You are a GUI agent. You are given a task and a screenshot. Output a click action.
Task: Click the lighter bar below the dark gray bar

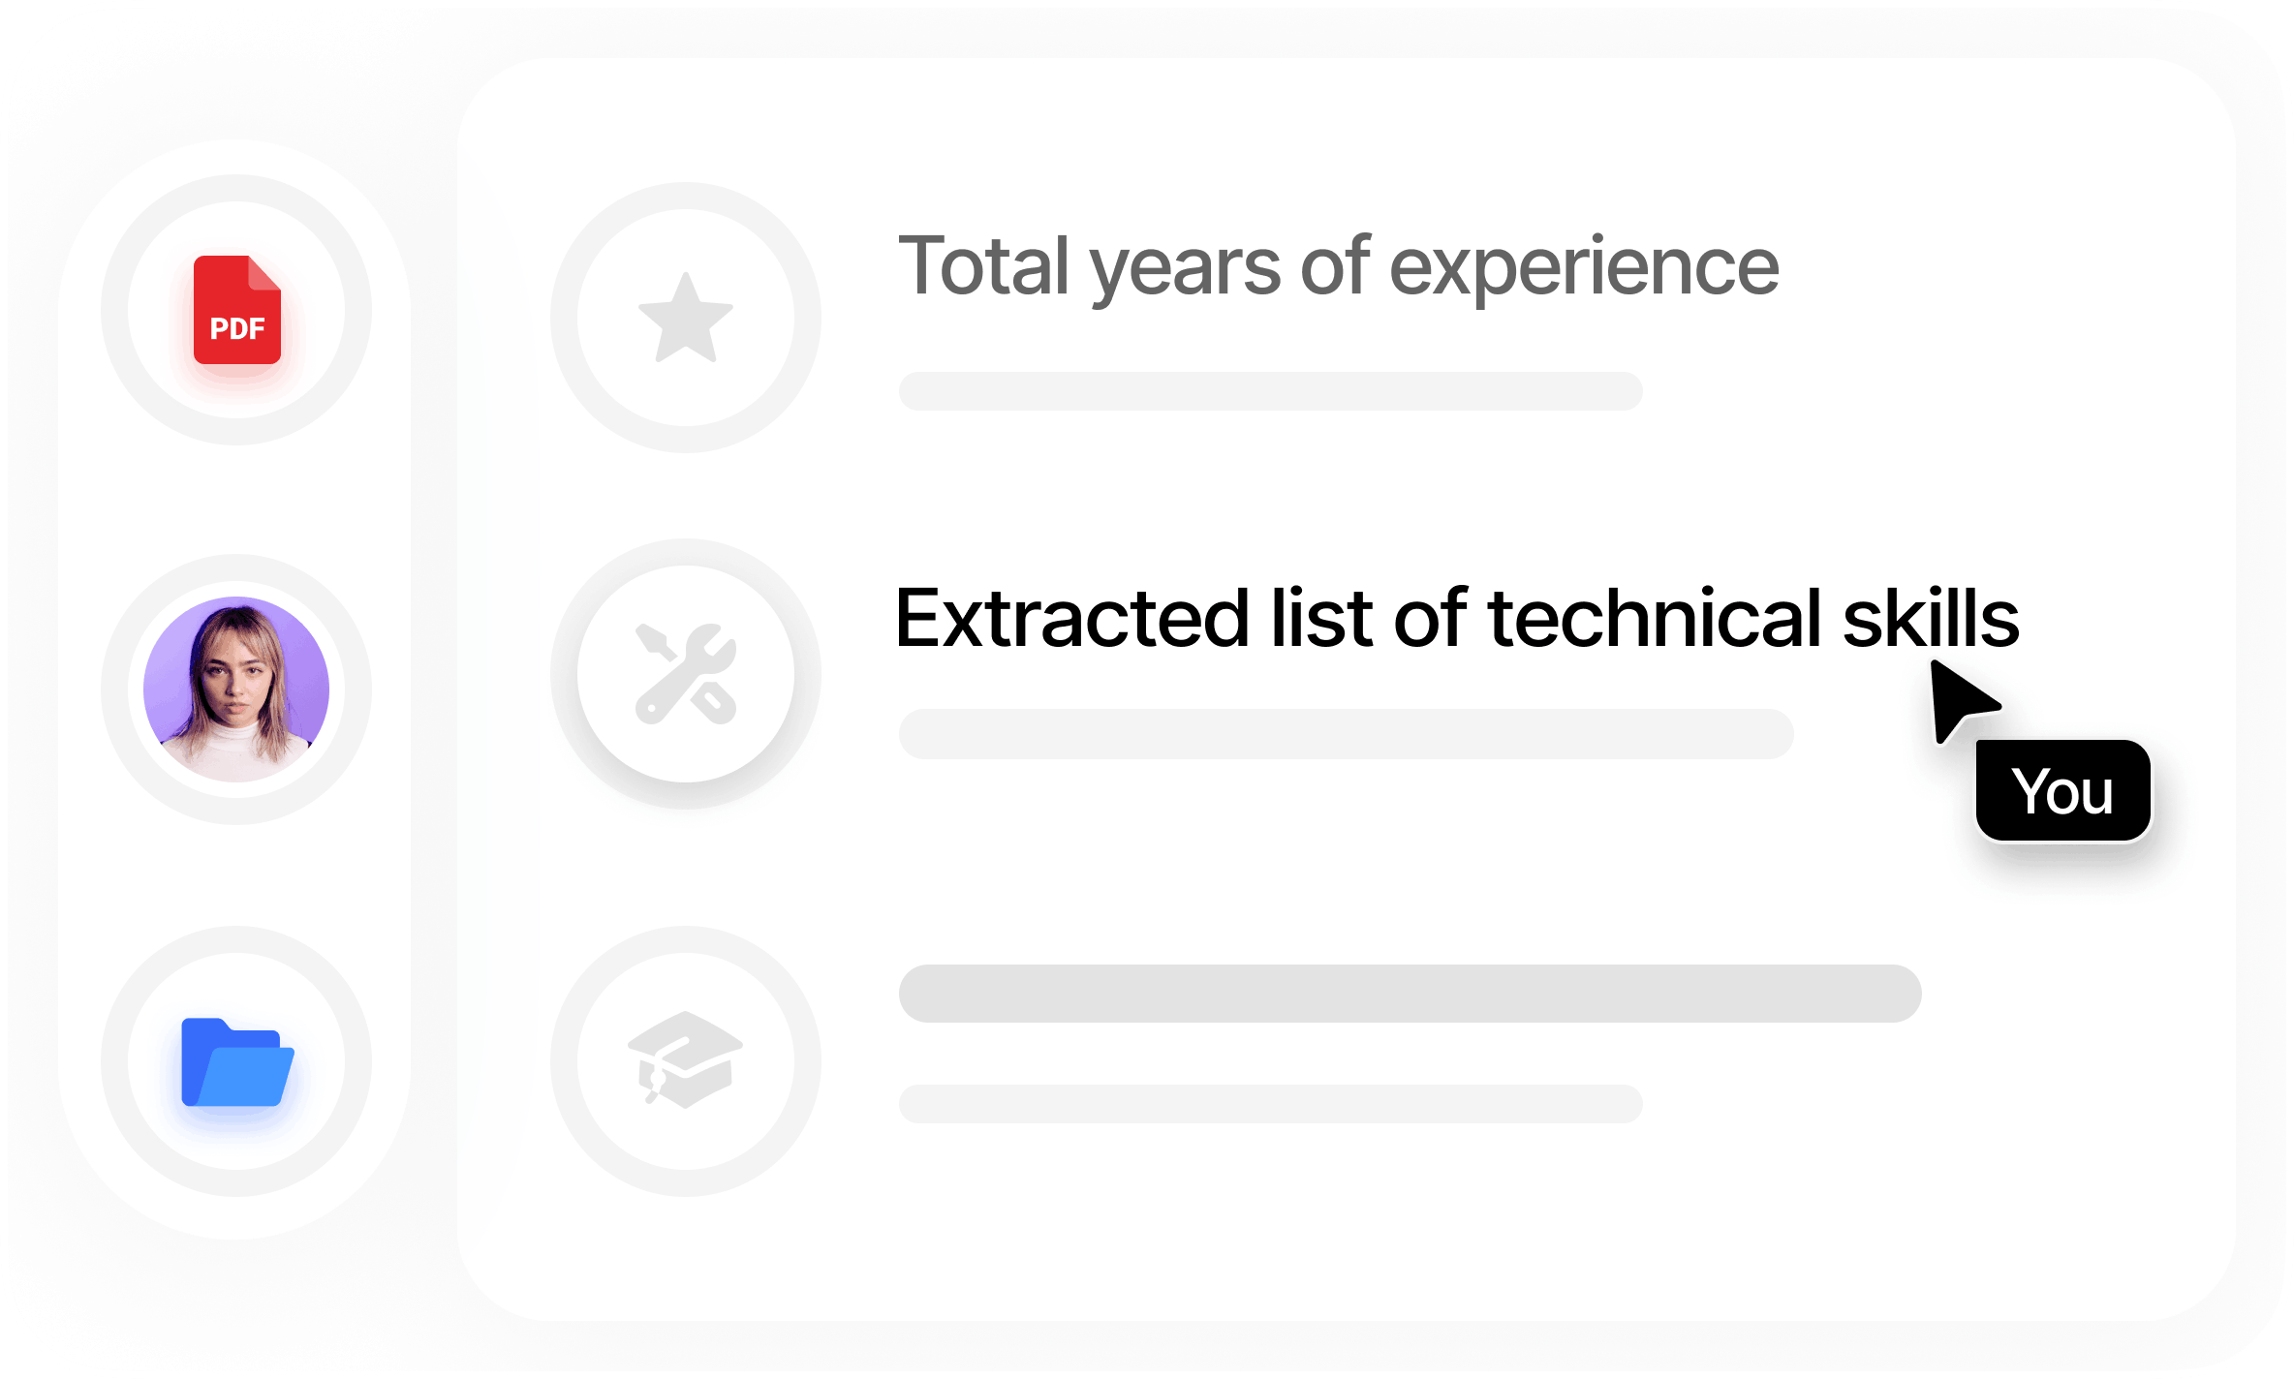click(1270, 1104)
